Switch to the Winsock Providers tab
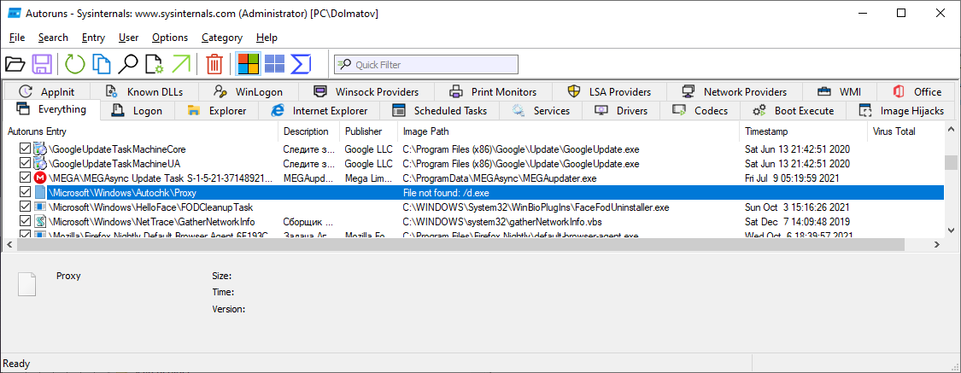961x373 pixels. [366, 92]
